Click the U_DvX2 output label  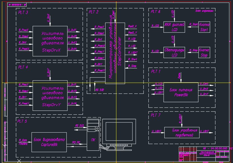[x=72, y=36]
